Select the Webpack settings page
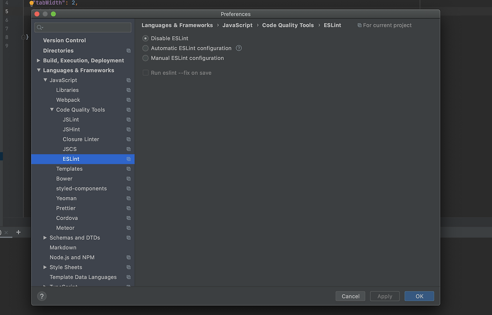 pyautogui.click(x=68, y=100)
